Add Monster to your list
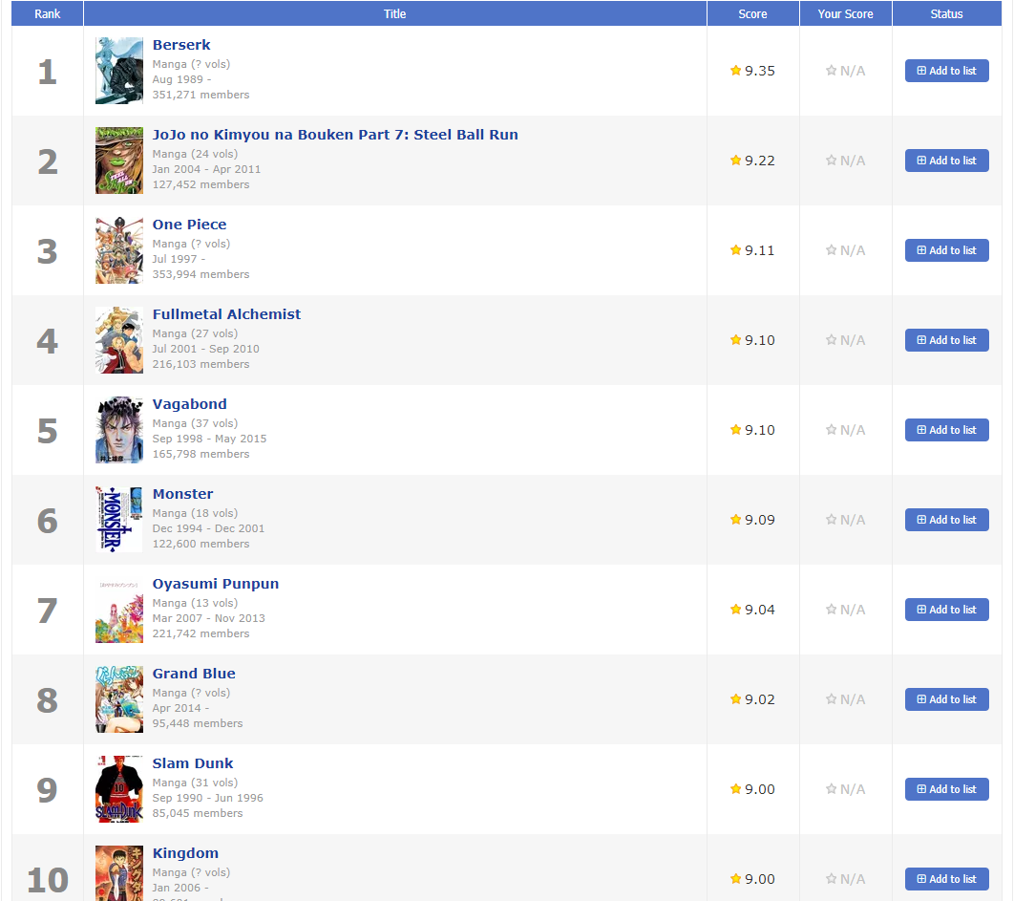The width and height of the screenshot is (1014, 901). [x=947, y=520]
